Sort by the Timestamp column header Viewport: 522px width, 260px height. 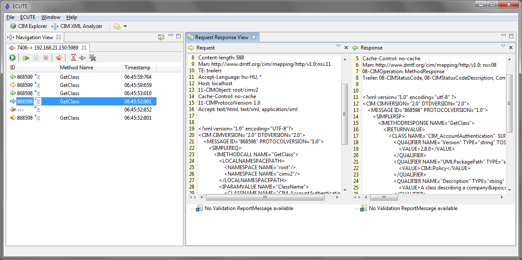click(139, 68)
